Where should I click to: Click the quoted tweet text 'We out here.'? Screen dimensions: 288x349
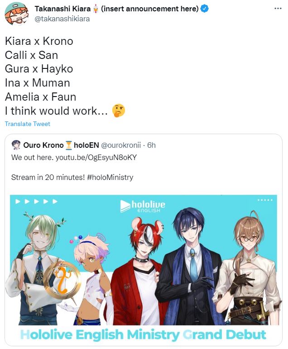[32, 157]
